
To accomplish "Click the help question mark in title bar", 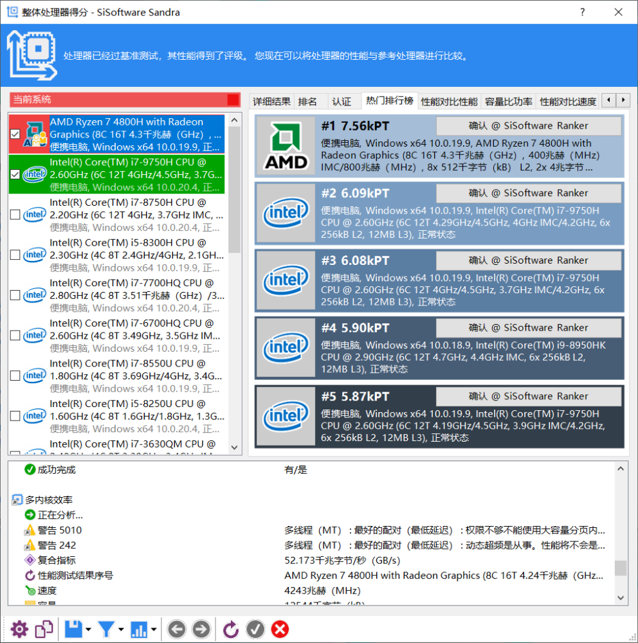I will pos(582,12).
